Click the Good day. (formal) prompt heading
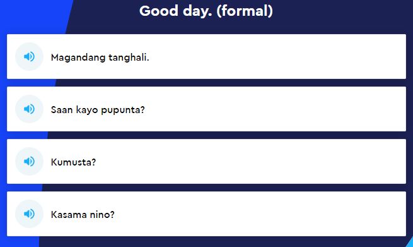 206,11
